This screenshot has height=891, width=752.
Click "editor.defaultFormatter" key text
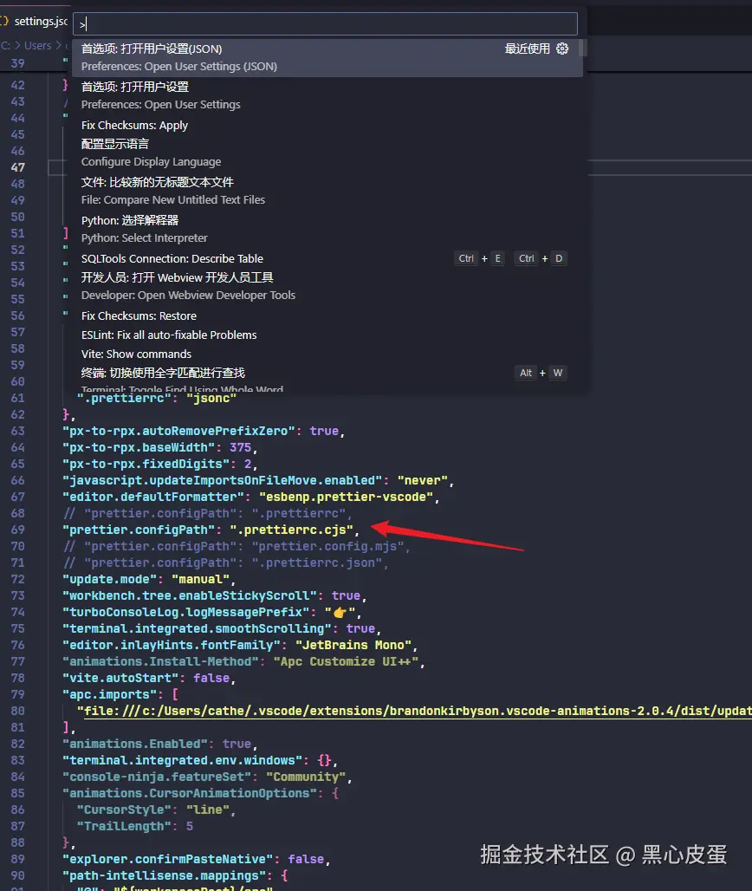point(153,497)
